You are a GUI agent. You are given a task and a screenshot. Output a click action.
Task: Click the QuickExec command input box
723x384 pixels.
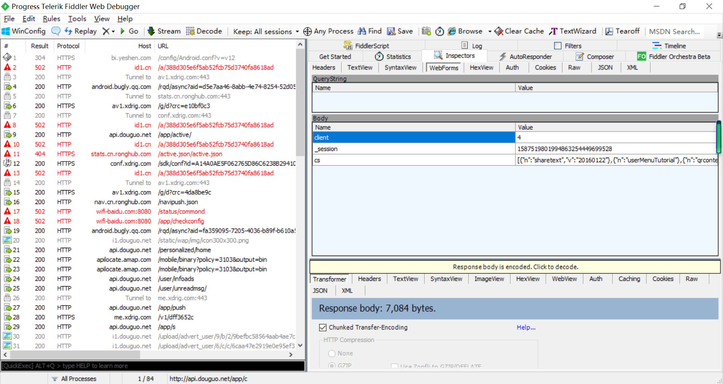[x=153, y=366]
